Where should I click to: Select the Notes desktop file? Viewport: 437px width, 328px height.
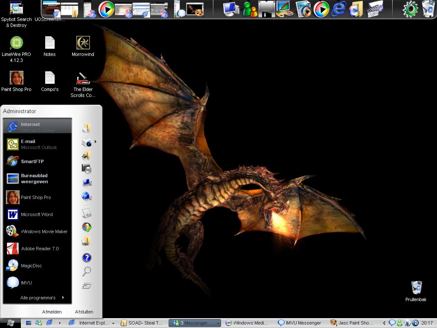(x=50, y=47)
